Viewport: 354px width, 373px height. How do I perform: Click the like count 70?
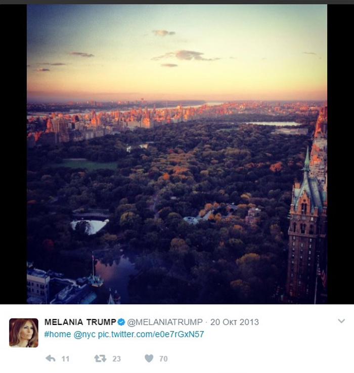(x=163, y=359)
